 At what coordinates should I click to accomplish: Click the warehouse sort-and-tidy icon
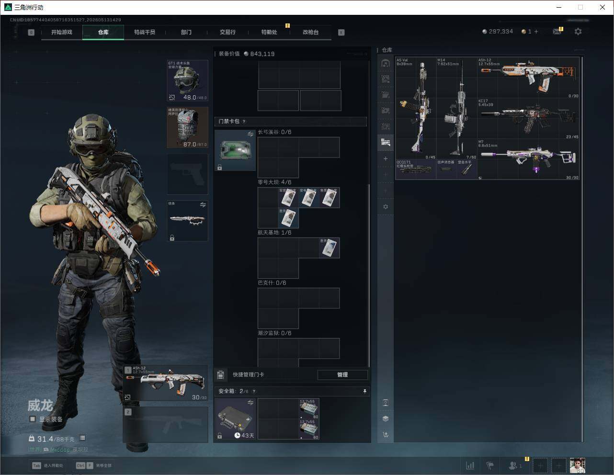pos(386,435)
